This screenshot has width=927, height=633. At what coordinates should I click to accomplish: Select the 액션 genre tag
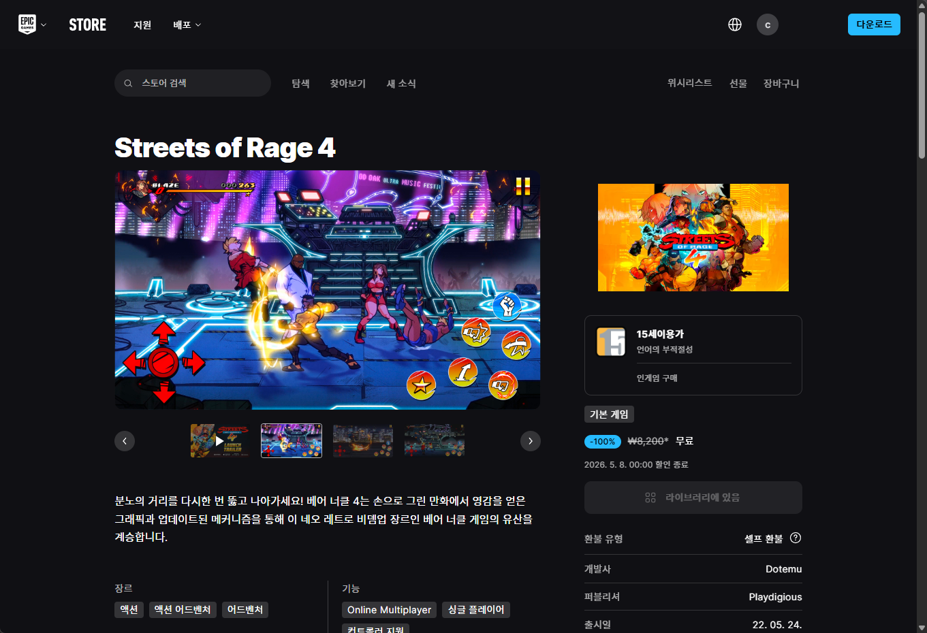(x=129, y=610)
